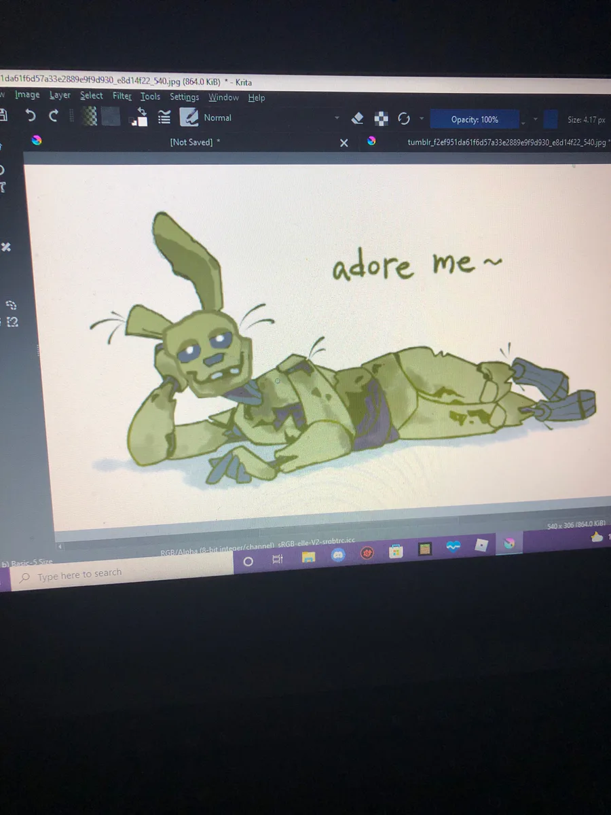Viewport: 611px width, 815px height.
Task: Switch to the [Not Saved] document tab
Action: pos(194,142)
